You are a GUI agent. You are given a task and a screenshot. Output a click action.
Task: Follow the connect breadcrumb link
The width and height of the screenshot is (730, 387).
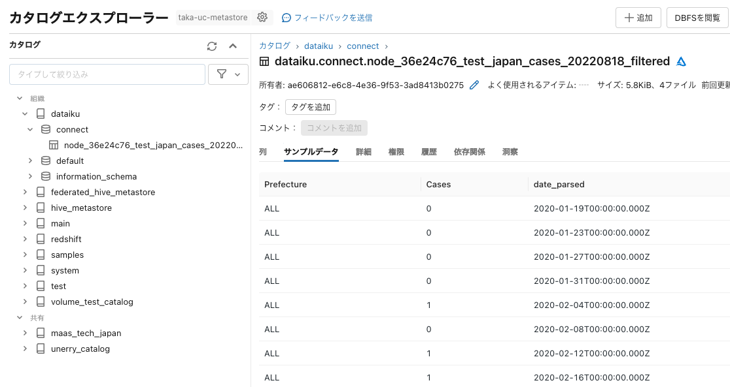pyautogui.click(x=364, y=46)
